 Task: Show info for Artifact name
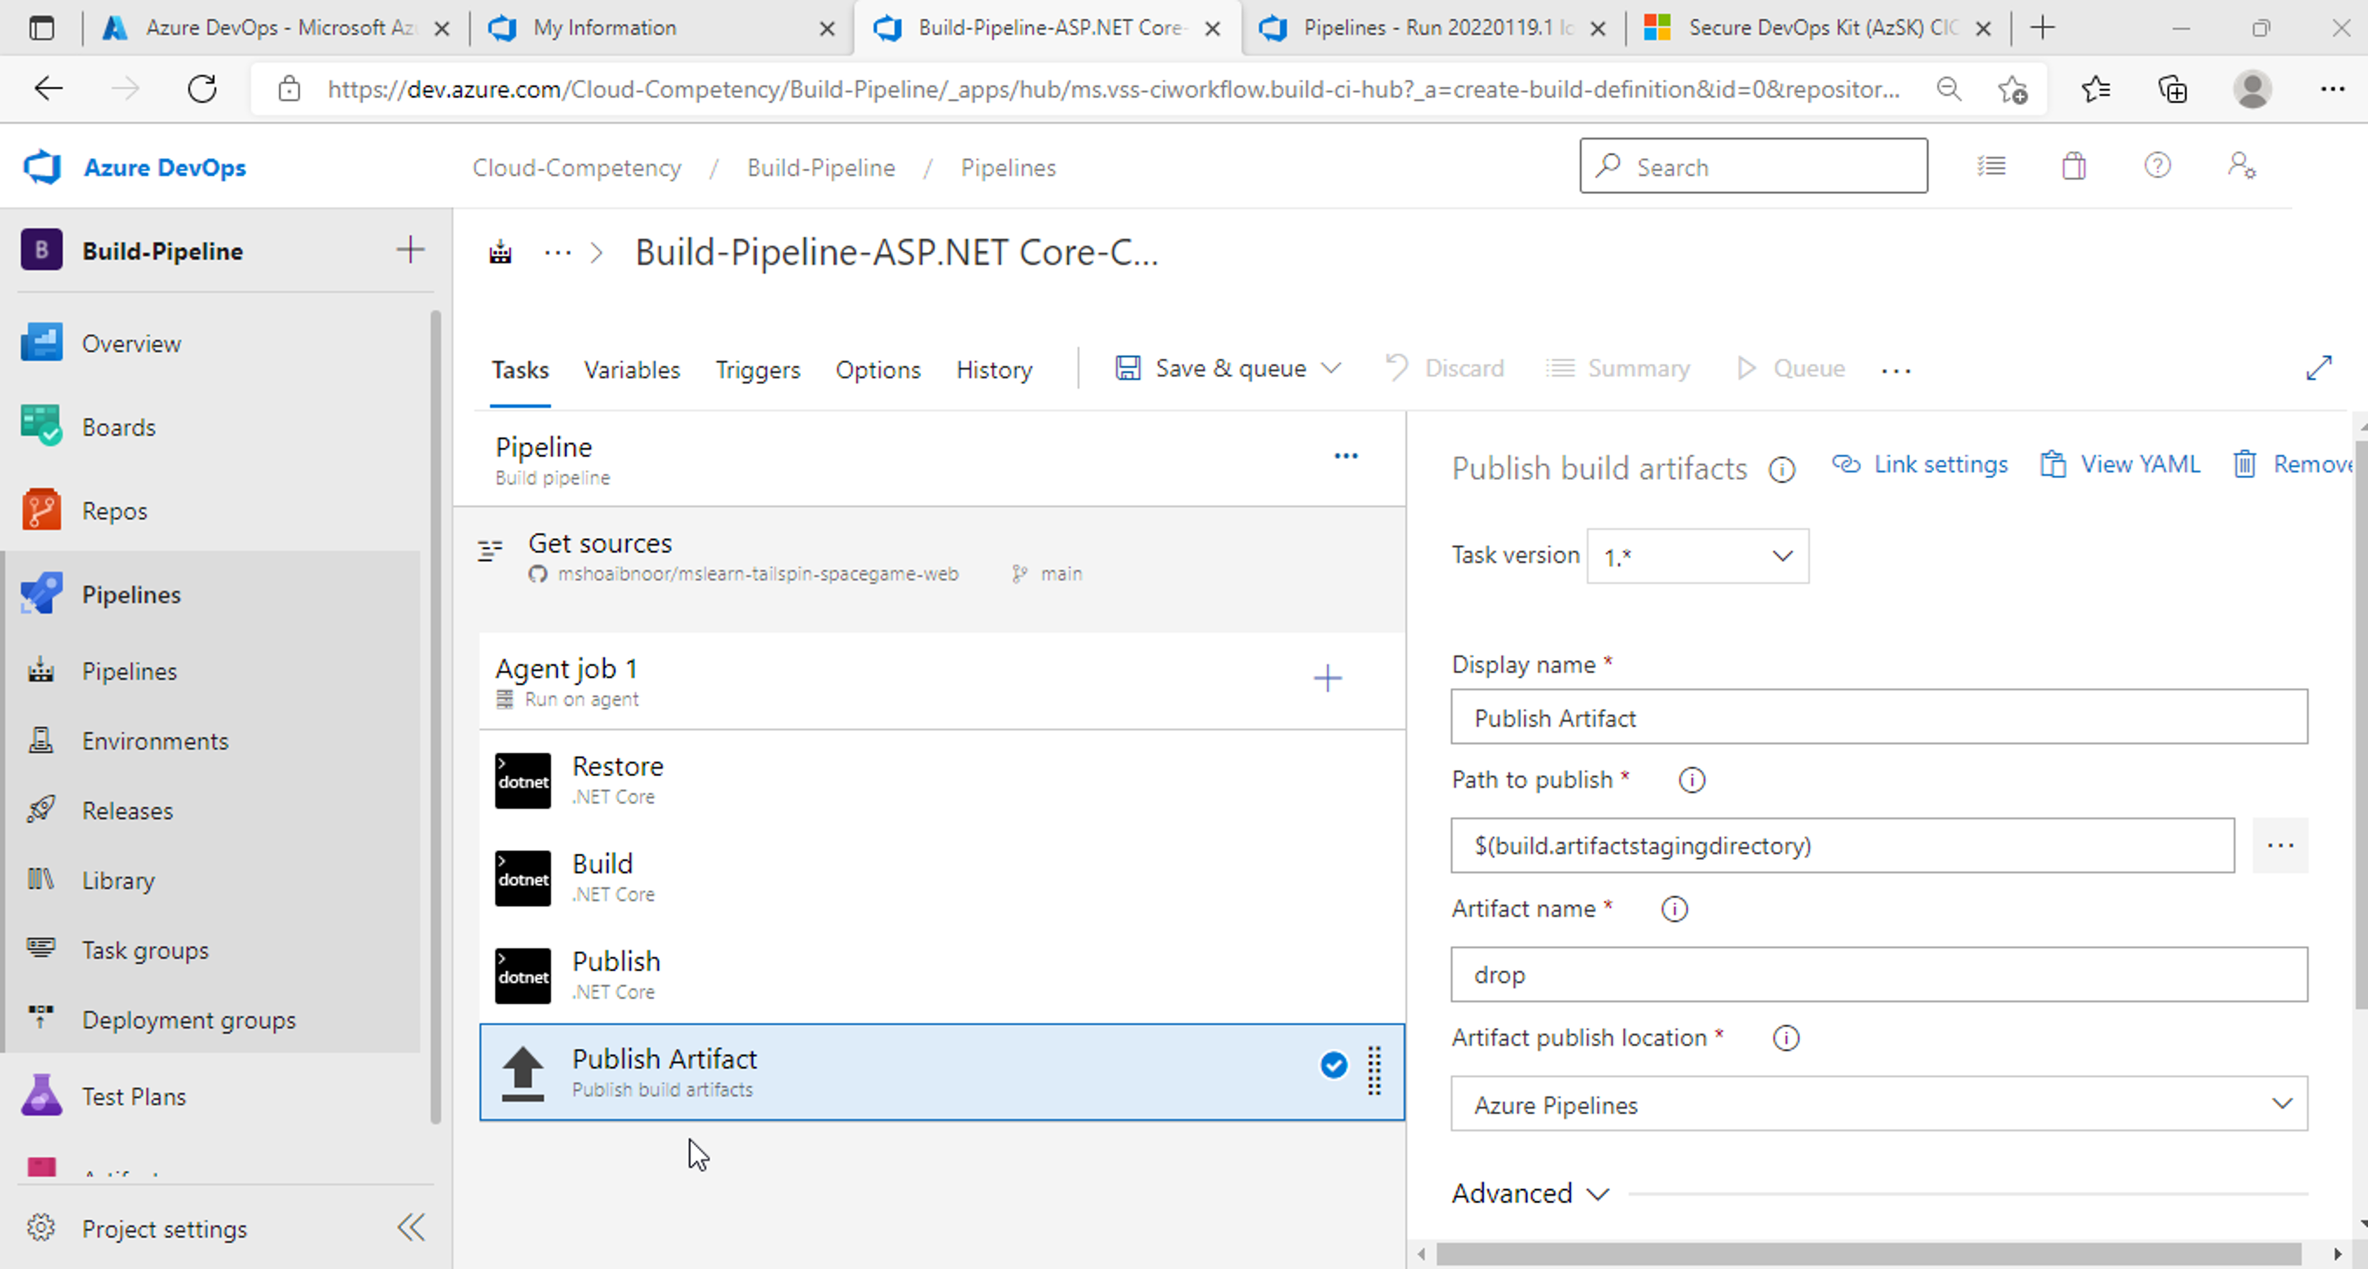point(1674,910)
